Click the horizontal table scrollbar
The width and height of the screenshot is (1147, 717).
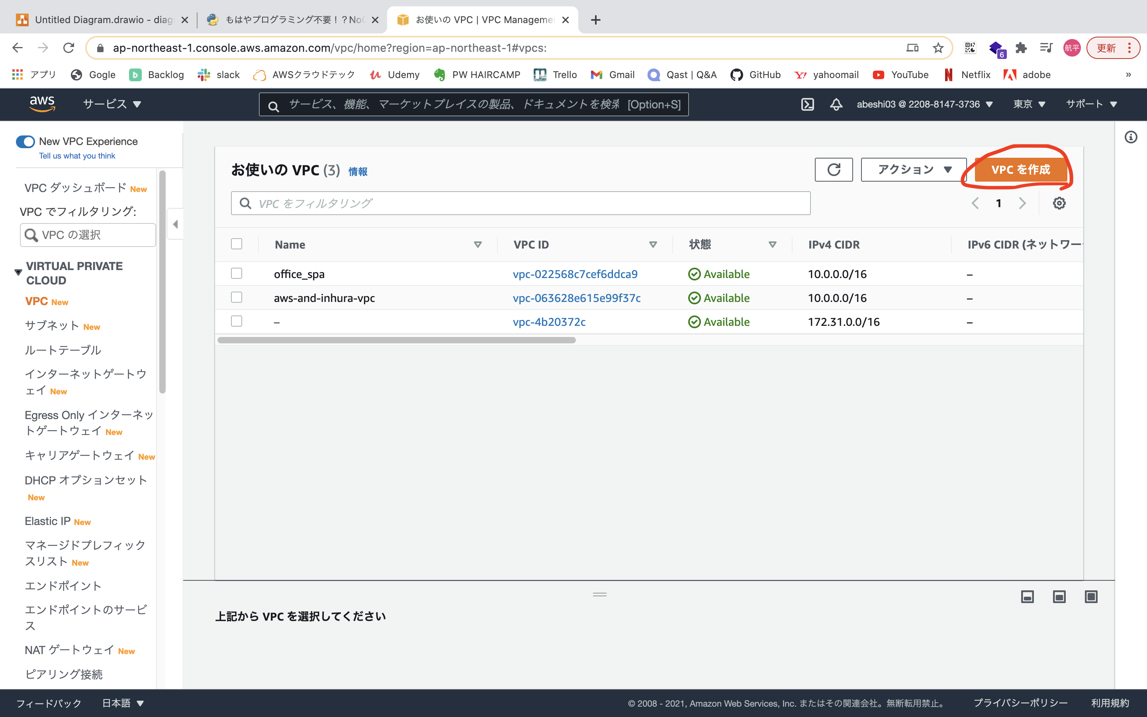[396, 340]
